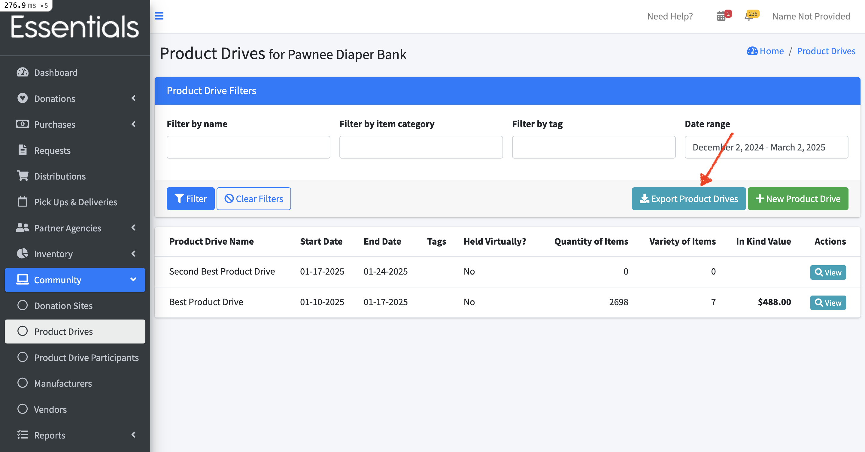Click the circle icon beside Manufacturers
Screen dimensions: 865x452
(x=23, y=383)
